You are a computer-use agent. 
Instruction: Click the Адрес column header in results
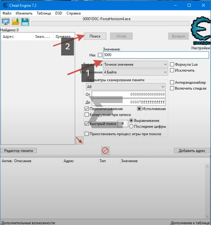pos(17,37)
